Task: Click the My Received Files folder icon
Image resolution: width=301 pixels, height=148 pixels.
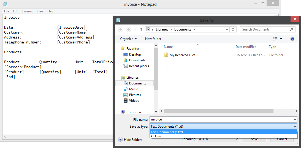Action: coord(166,55)
